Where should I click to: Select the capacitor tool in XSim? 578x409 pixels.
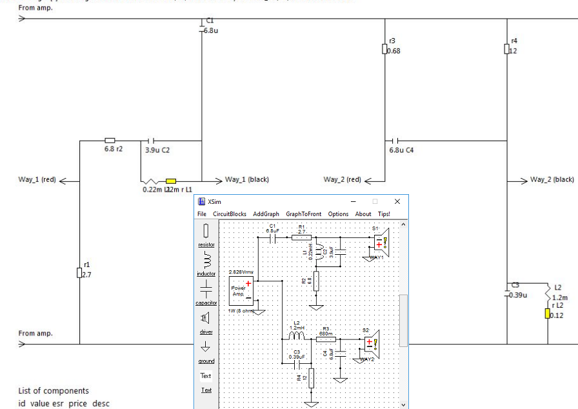click(206, 293)
